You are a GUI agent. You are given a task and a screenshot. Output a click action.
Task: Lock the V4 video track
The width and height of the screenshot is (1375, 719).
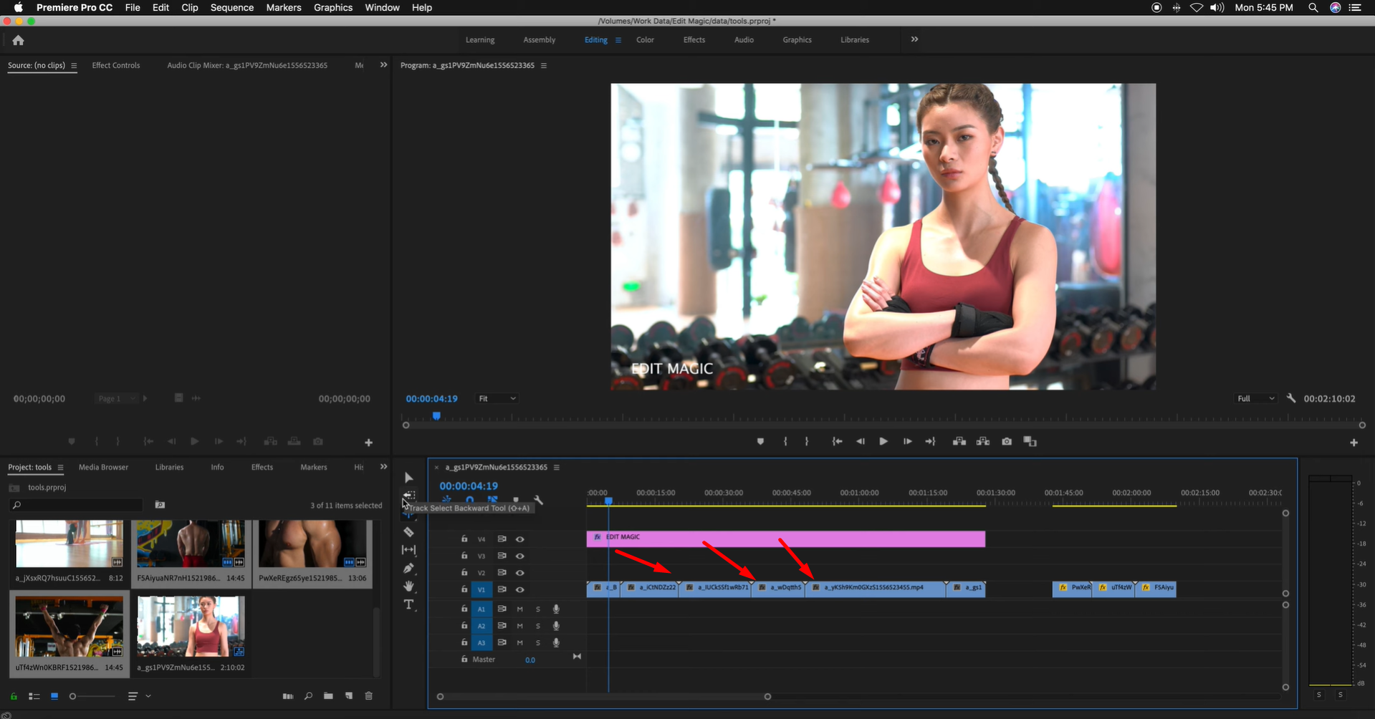(464, 539)
